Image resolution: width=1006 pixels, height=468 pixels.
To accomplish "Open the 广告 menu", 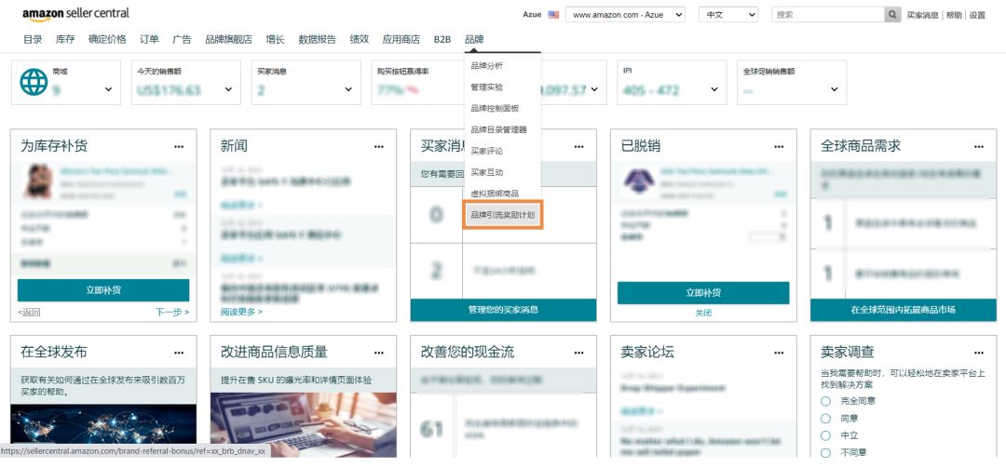I will [182, 40].
